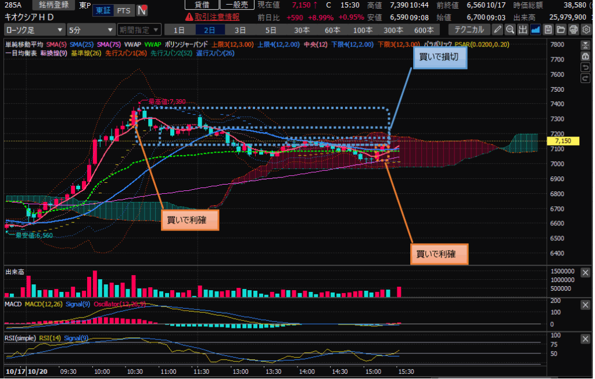Click the 銘柄登録 button
Viewport: 595px width, 379px height.
tap(57, 5)
